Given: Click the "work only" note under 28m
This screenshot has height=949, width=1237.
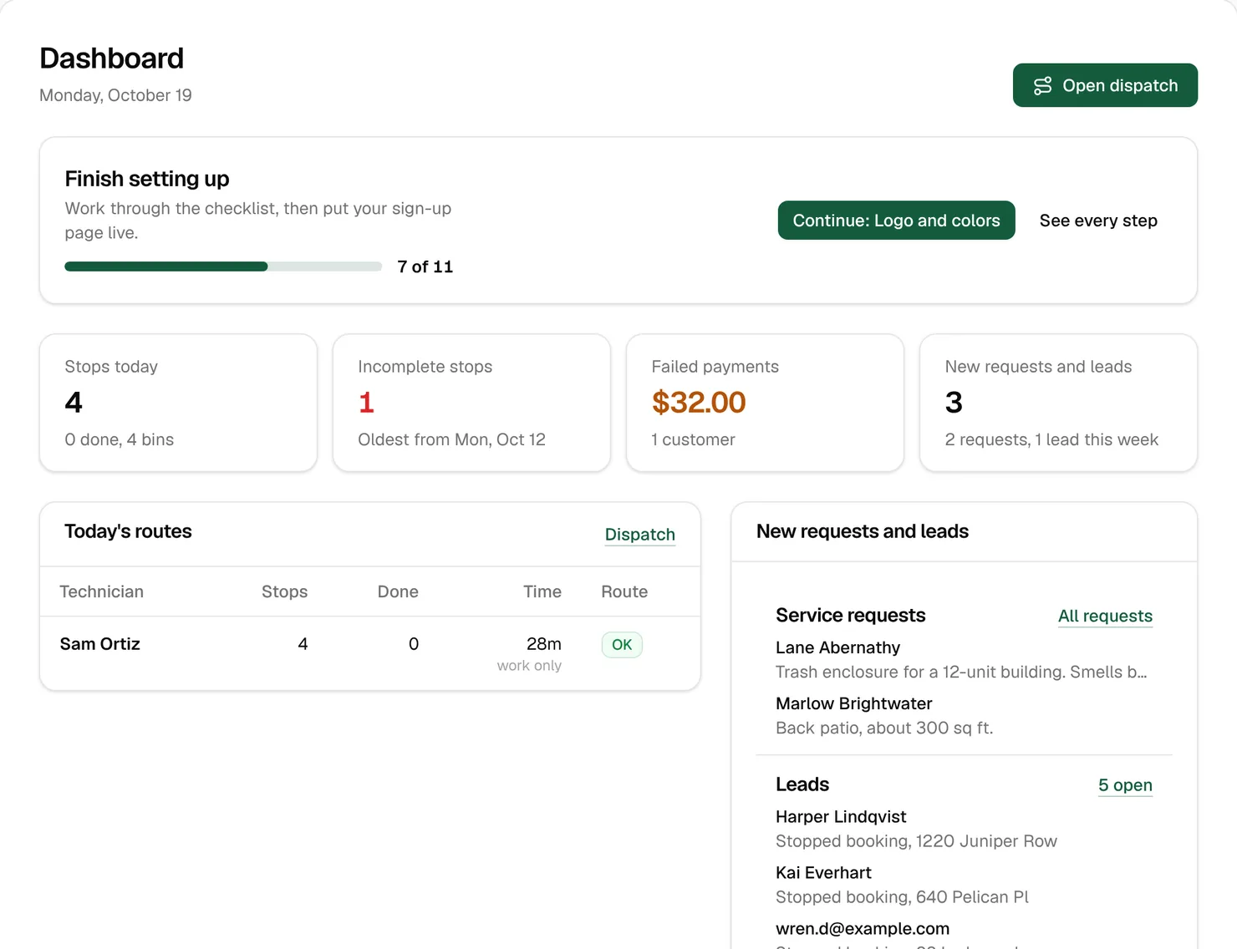Looking at the screenshot, I should [x=529, y=666].
